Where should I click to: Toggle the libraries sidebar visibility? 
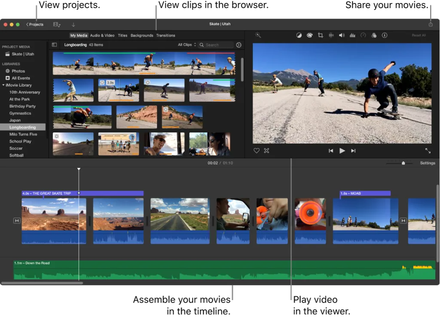(x=55, y=45)
